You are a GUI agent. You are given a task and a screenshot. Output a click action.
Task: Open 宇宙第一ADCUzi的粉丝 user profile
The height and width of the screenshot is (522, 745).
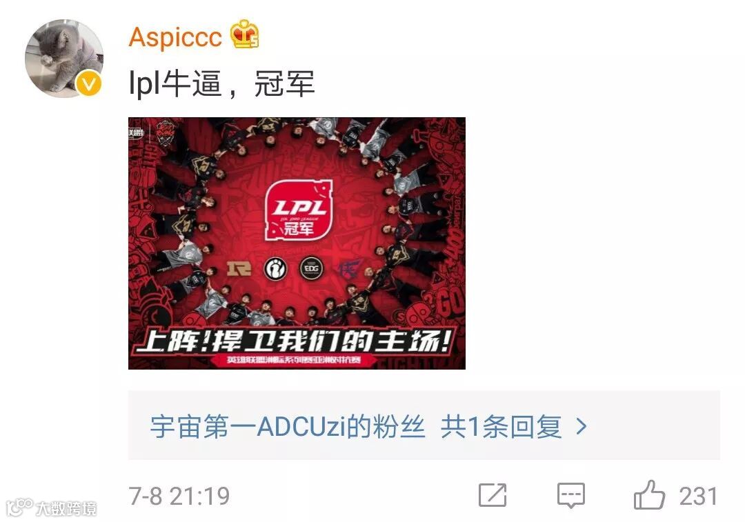click(288, 426)
